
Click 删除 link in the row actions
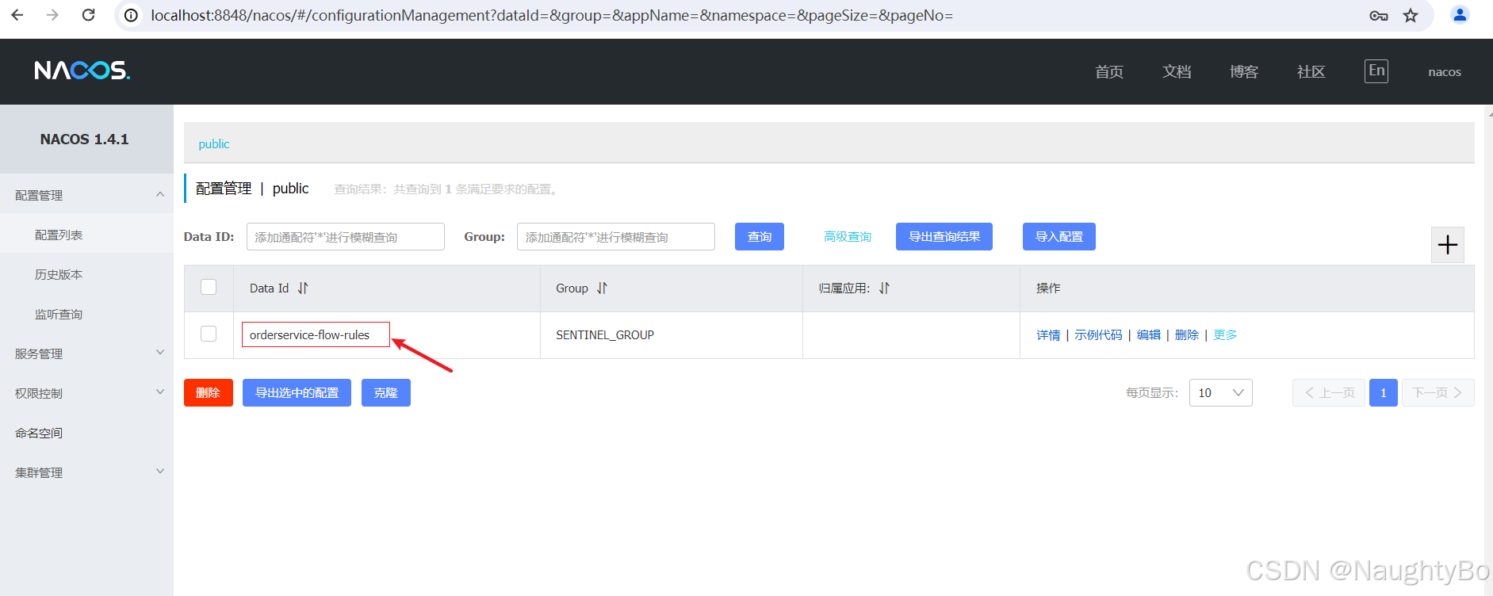(1187, 335)
